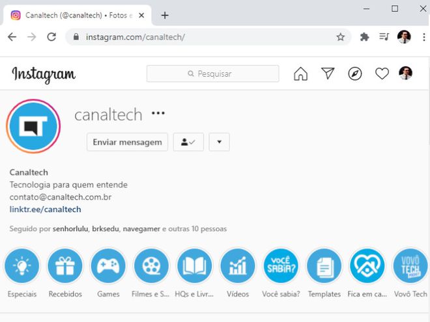Open follower brksedu's profile
The image size is (430, 322).
coord(106,229)
